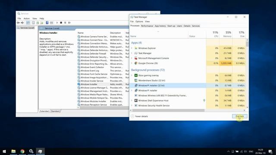This screenshot has height=155, width=276.
Task: Switch to Extended tab in Services
Action: point(44,111)
